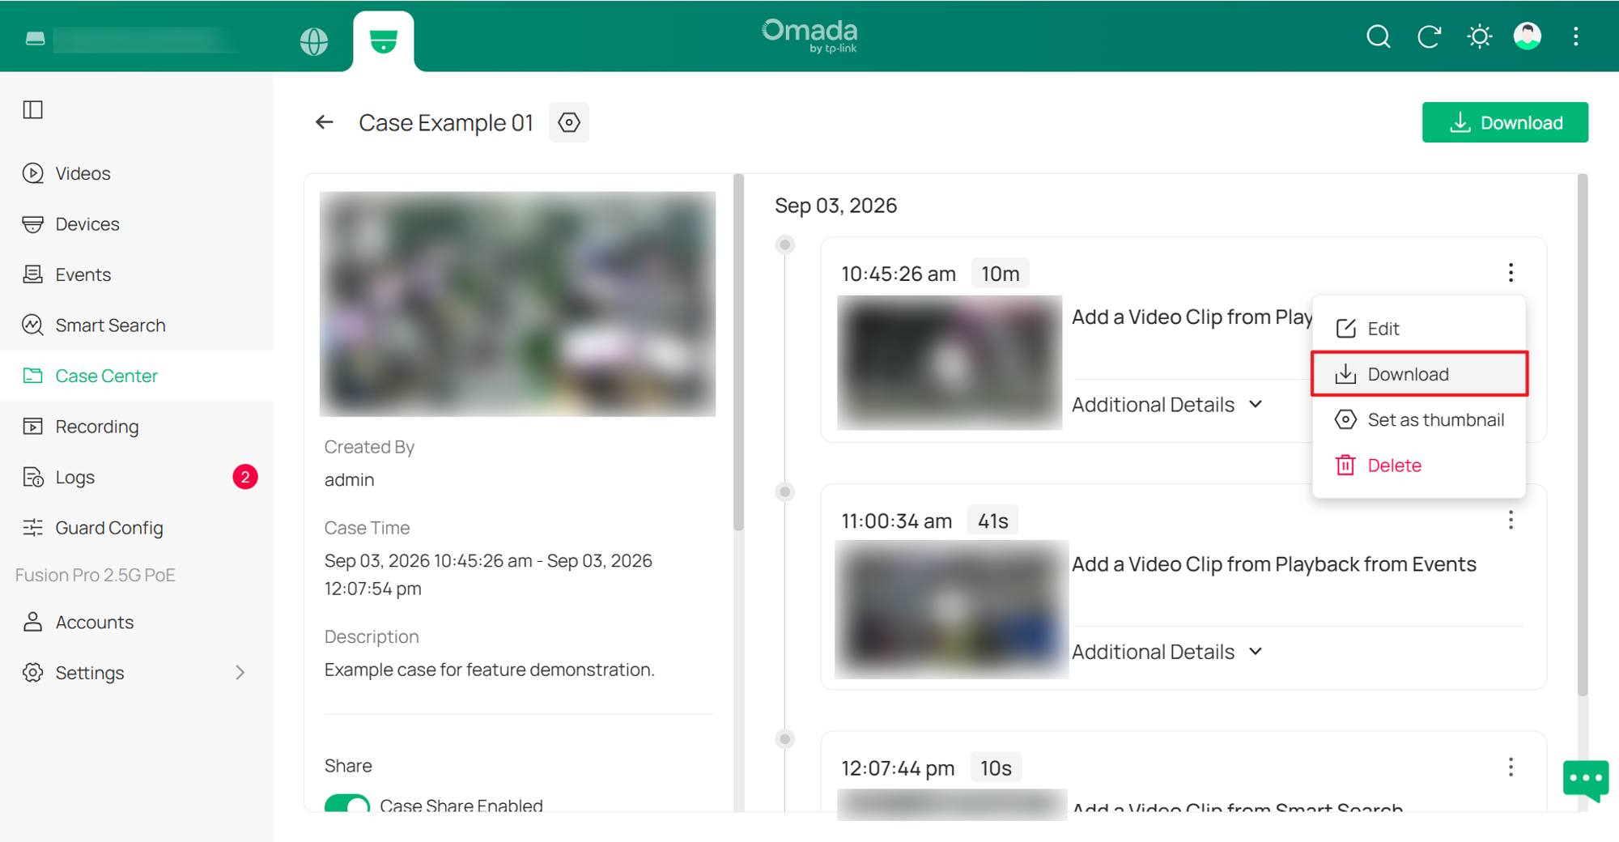Click the 'admin' creator name
The width and height of the screenshot is (1619, 842).
click(350, 480)
